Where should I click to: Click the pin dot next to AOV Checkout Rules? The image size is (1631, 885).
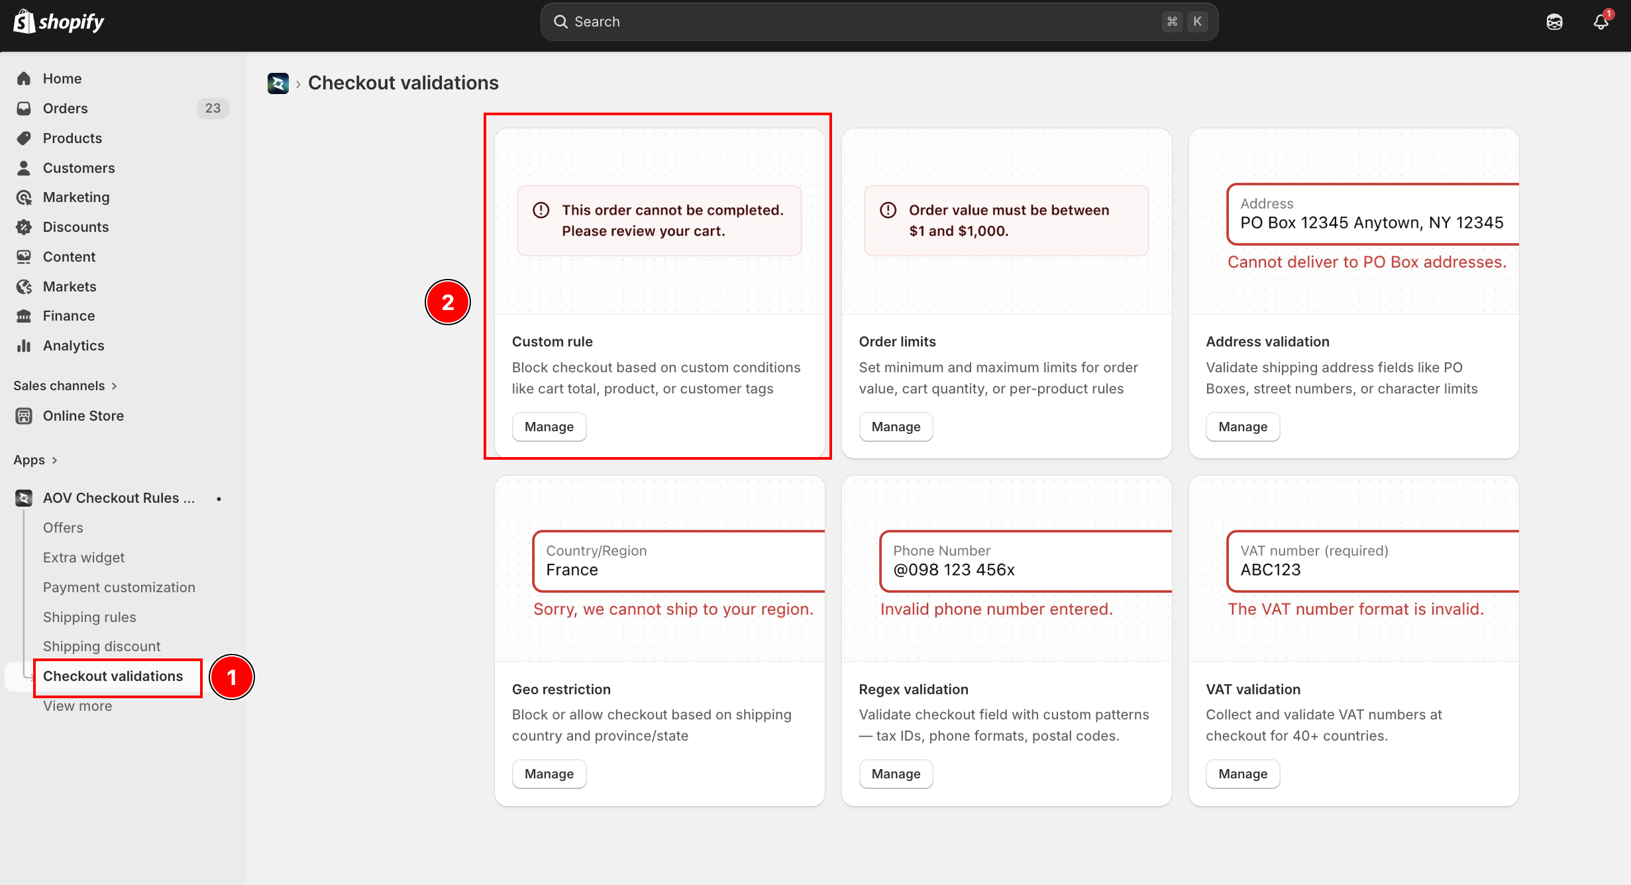pyautogui.click(x=219, y=499)
